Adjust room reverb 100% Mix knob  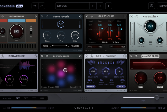tap(75, 35)
